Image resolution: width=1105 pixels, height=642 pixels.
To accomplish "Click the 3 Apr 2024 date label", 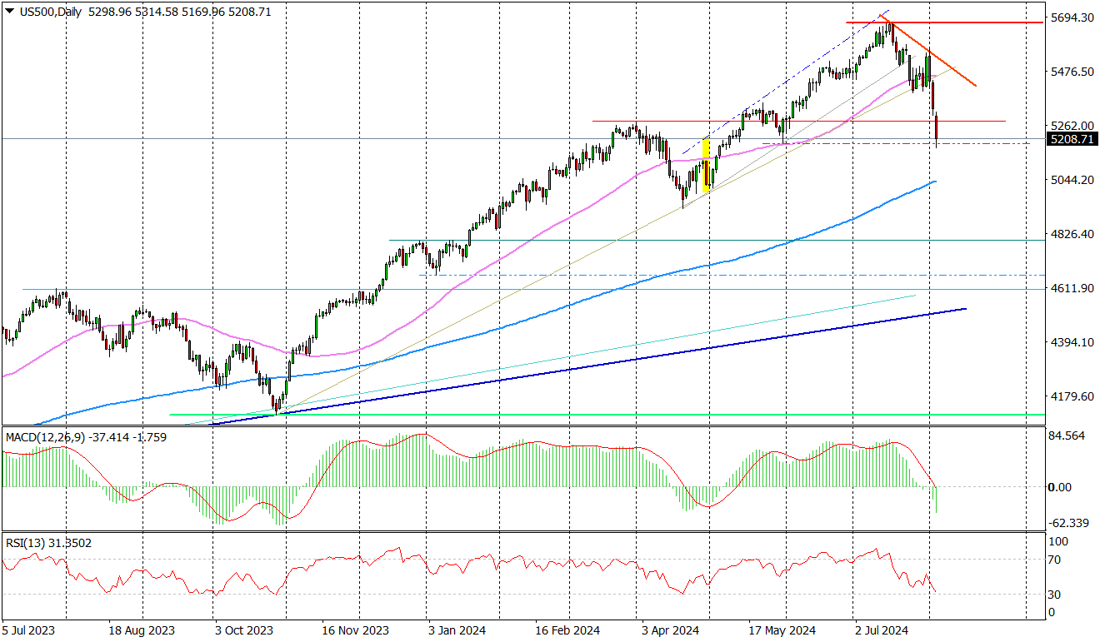I will click(669, 631).
